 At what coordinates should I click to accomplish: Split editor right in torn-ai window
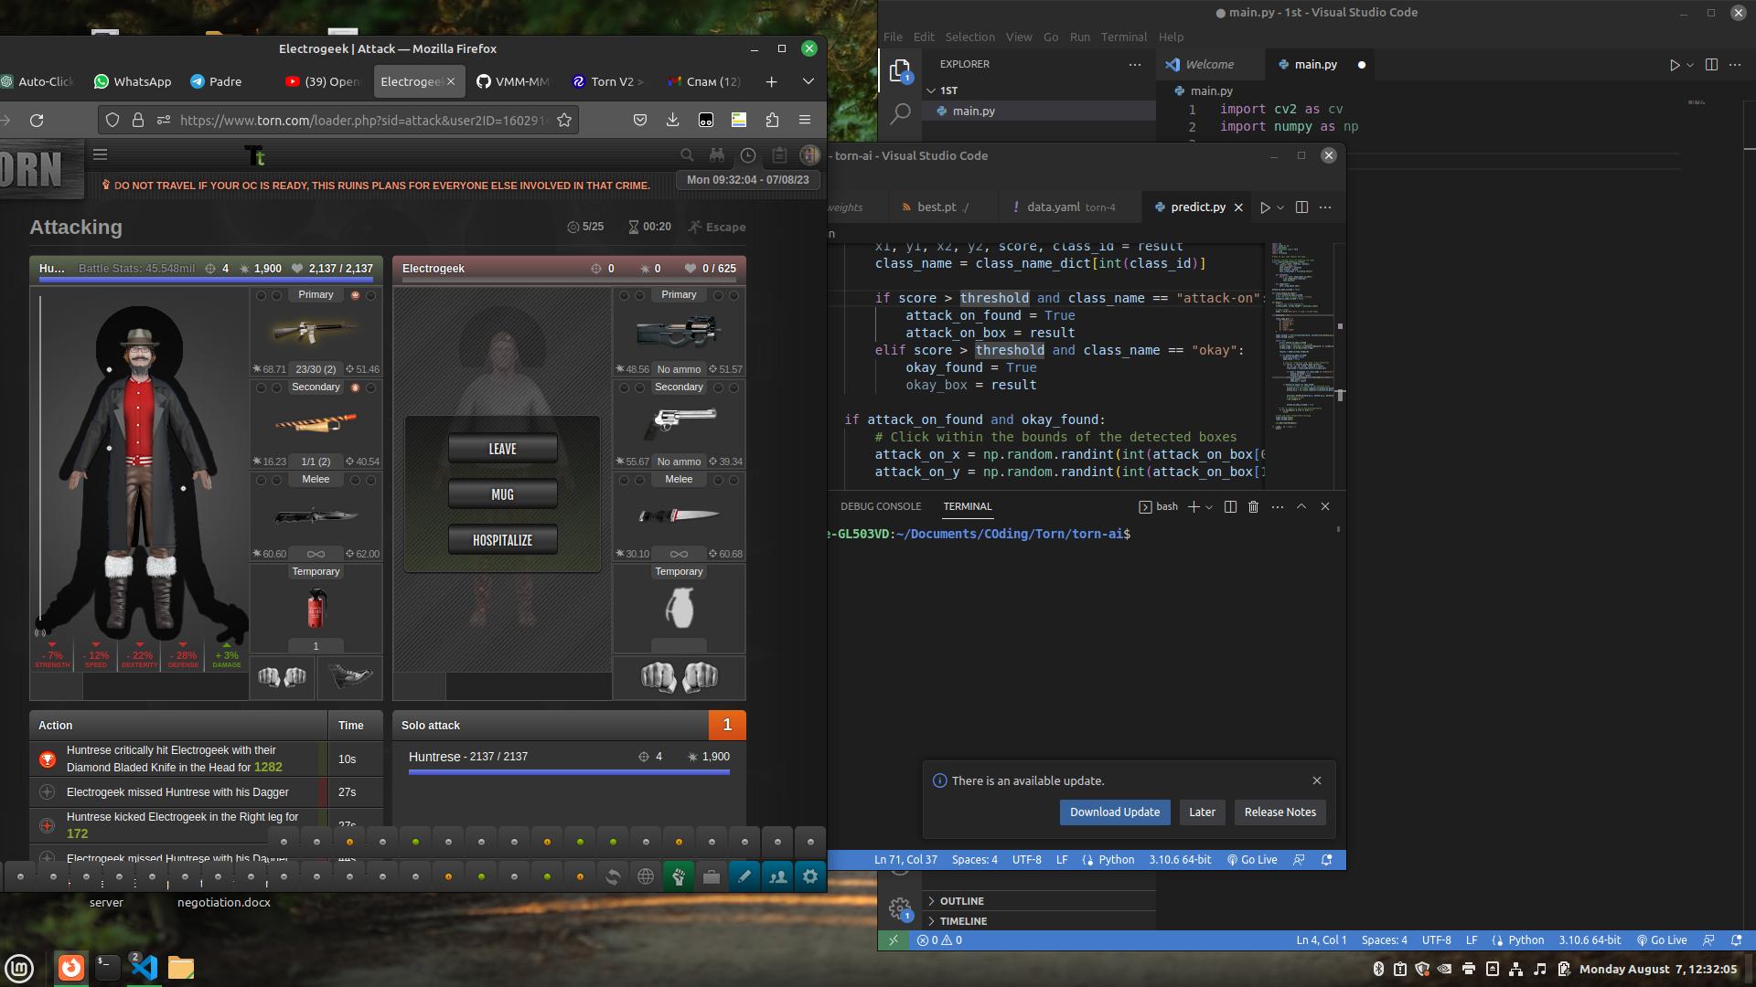tap(1302, 207)
